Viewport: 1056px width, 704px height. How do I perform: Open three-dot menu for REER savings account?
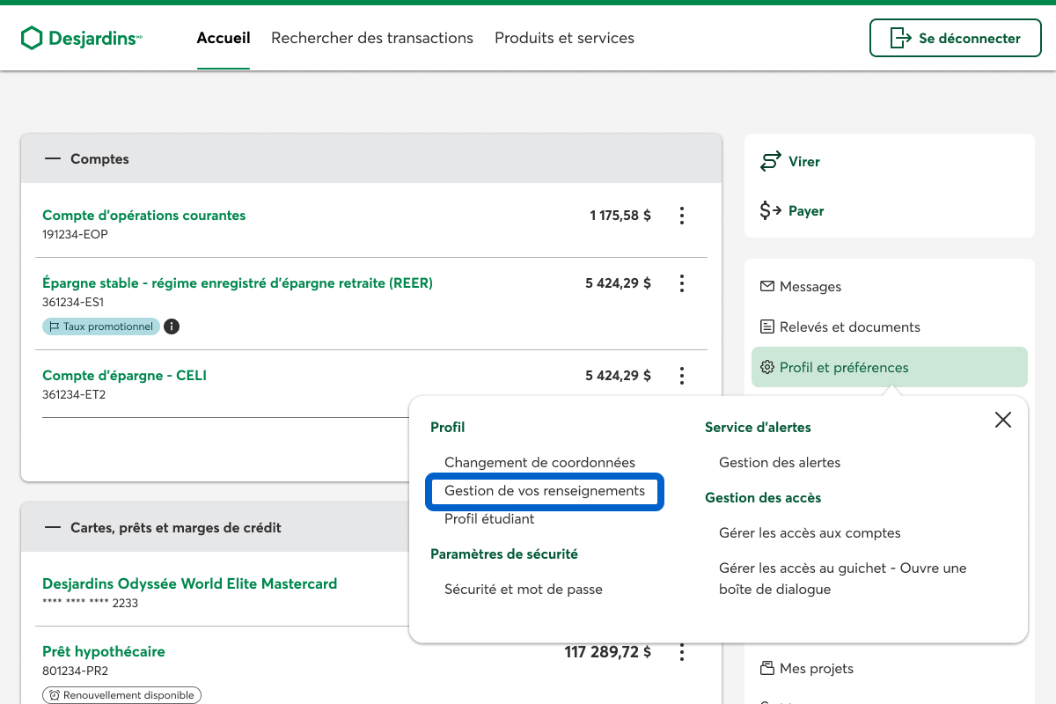pyautogui.click(x=682, y=283)
